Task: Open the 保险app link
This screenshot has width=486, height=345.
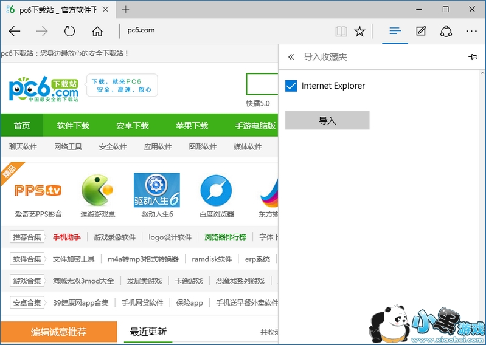Action: pos(189,302)
